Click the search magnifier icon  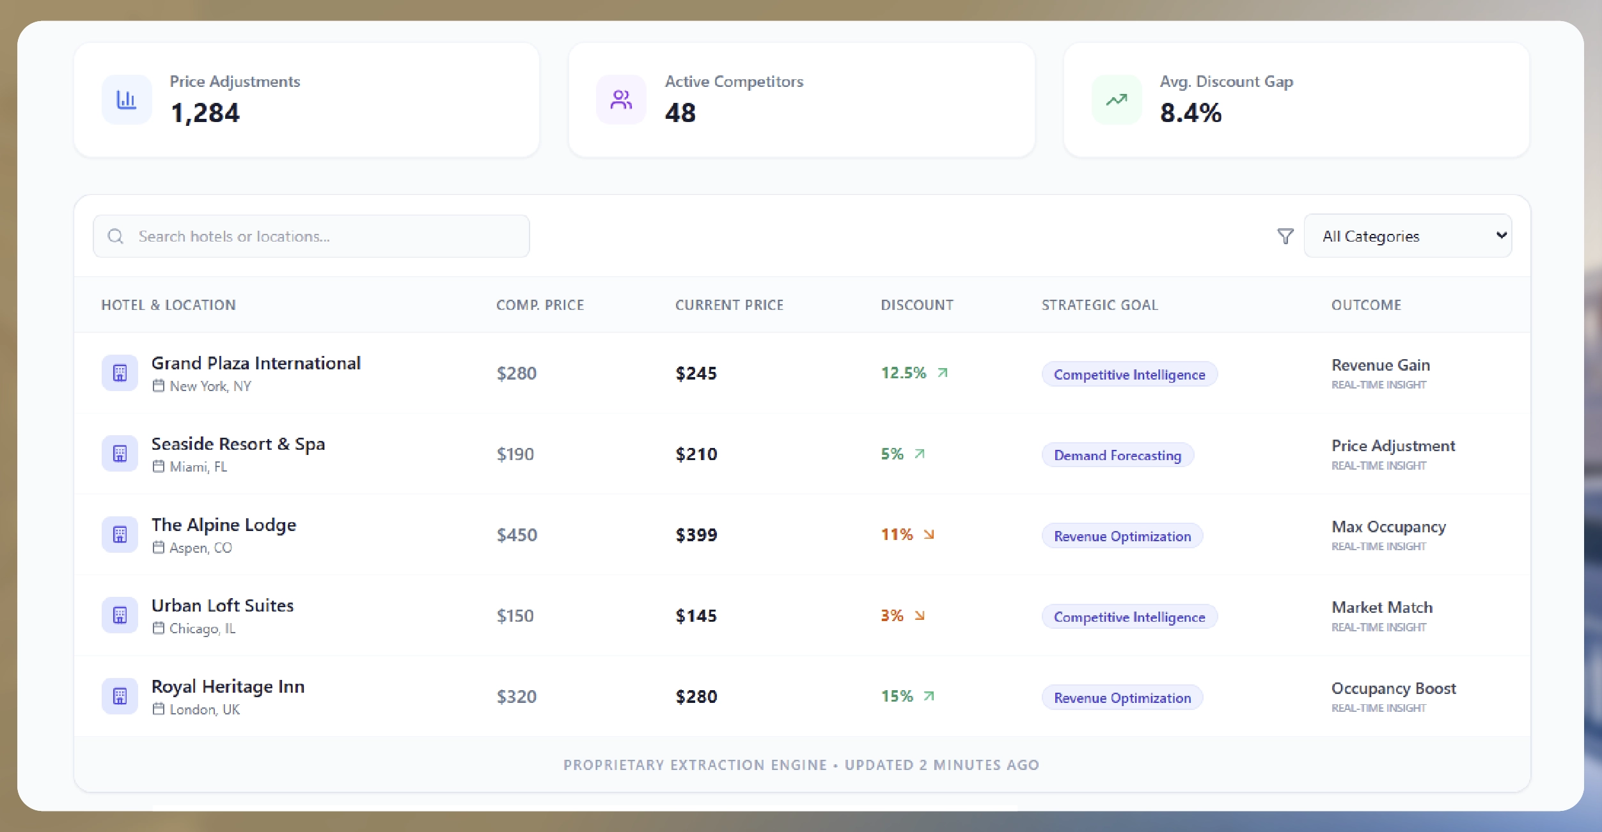[116, 236]
